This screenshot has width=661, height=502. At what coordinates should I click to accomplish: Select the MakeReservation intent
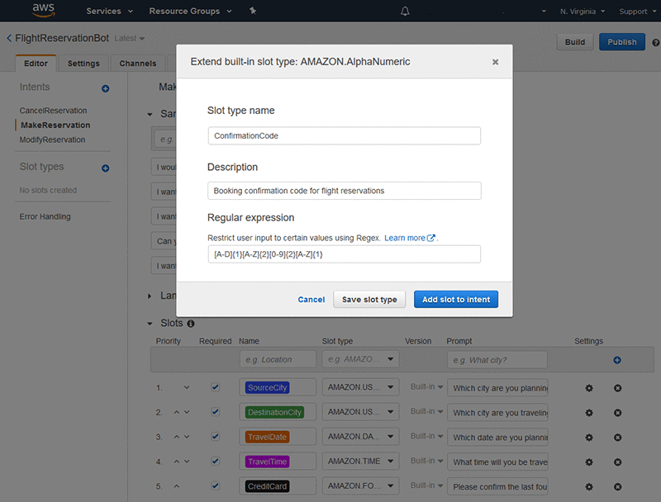pos(55,125)
